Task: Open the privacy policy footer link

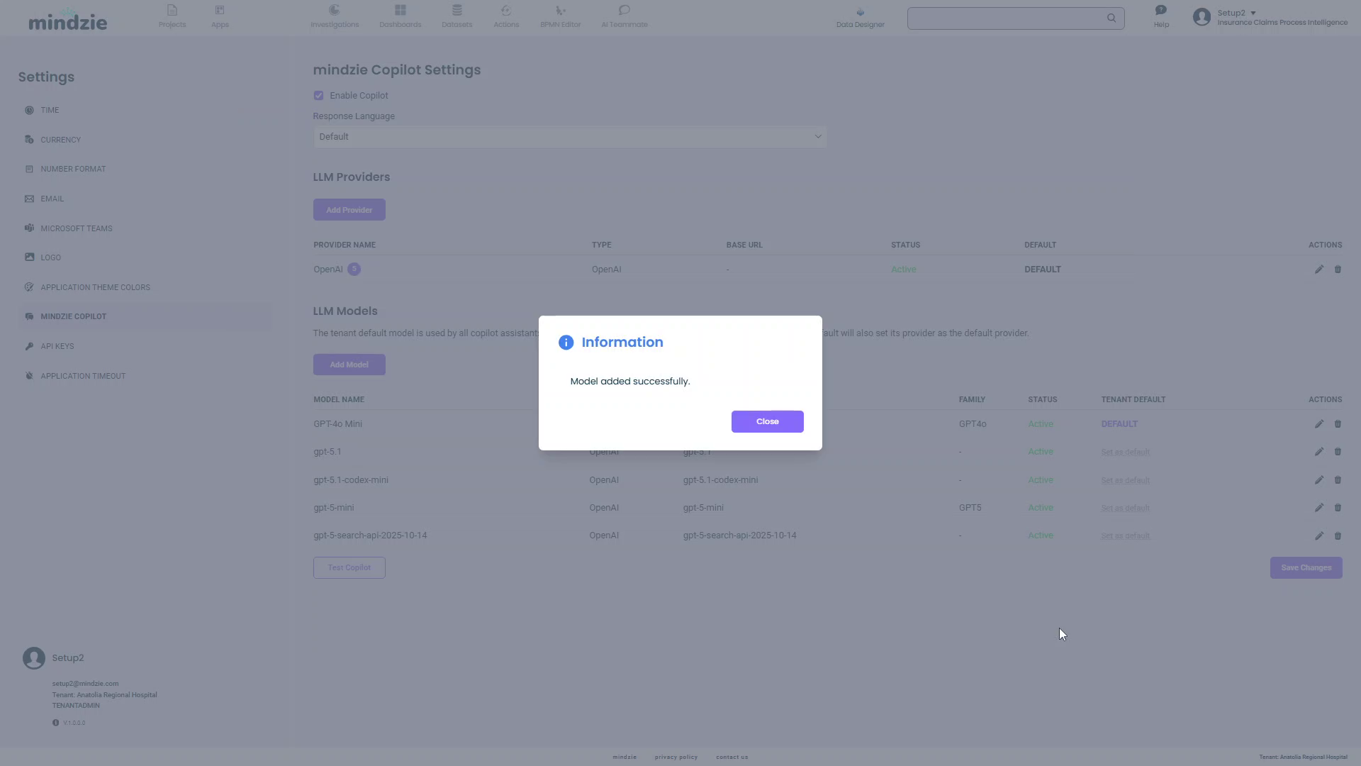Action: [676, 757]
